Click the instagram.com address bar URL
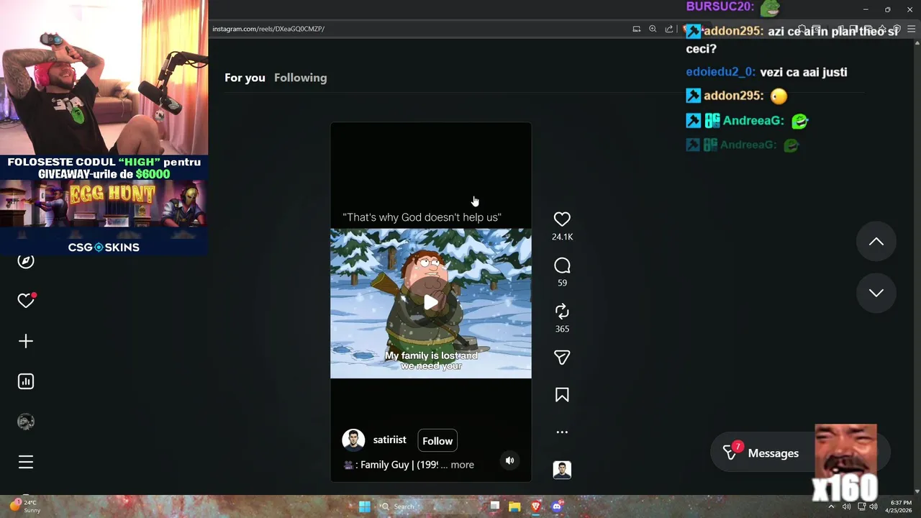The height and width of the screenshot is (518, 921). (268, 29)
